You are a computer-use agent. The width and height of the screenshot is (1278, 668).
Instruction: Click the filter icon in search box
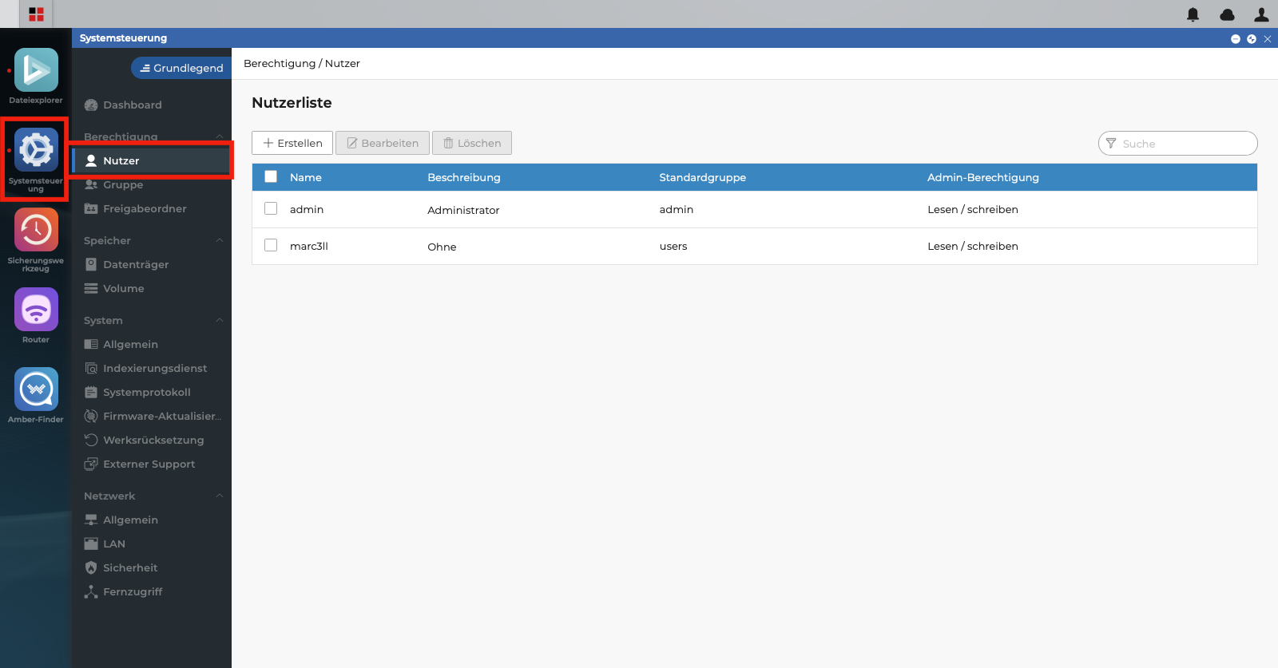pos(1110,144)
